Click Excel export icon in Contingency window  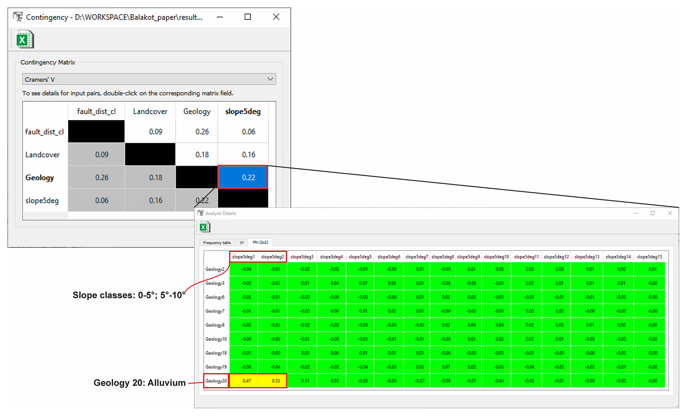point(25,39)
